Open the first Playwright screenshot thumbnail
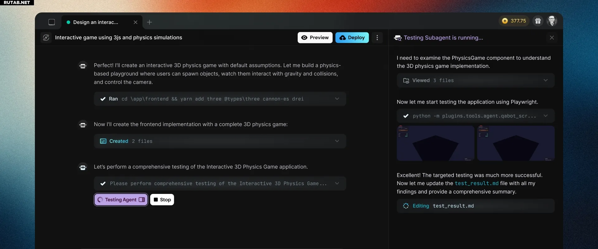598x249 pixels. pos(435,143)
